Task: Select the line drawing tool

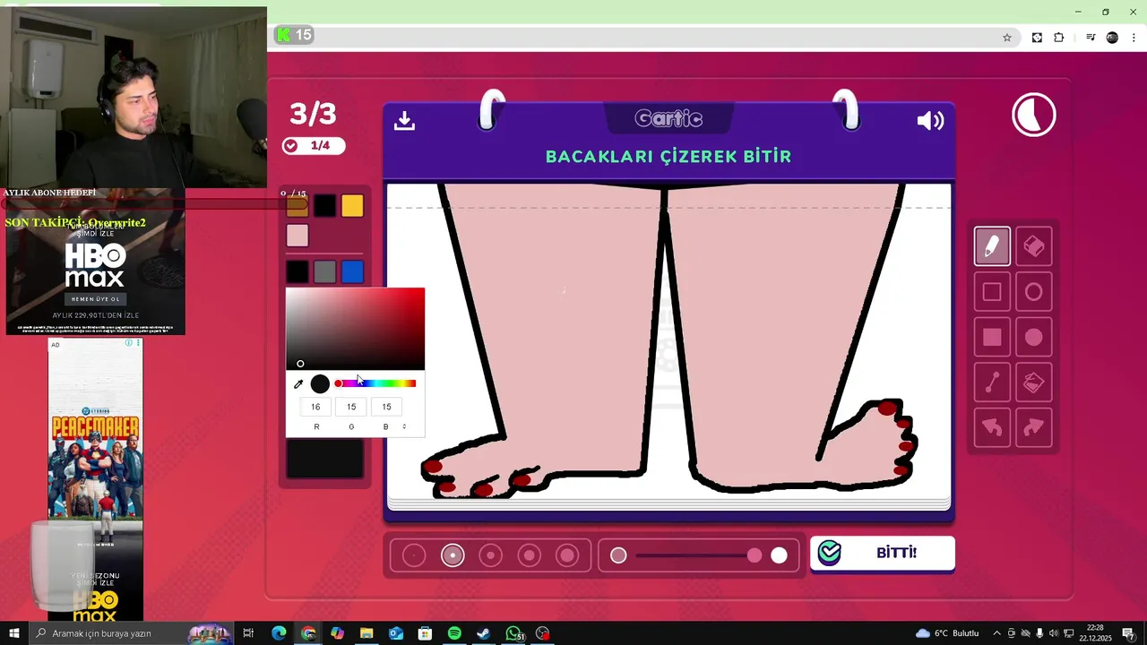Action: tap(992, 383)
